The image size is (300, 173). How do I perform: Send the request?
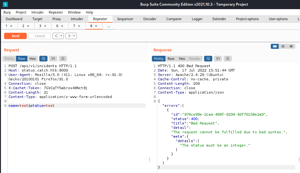[x=15, y=36]
